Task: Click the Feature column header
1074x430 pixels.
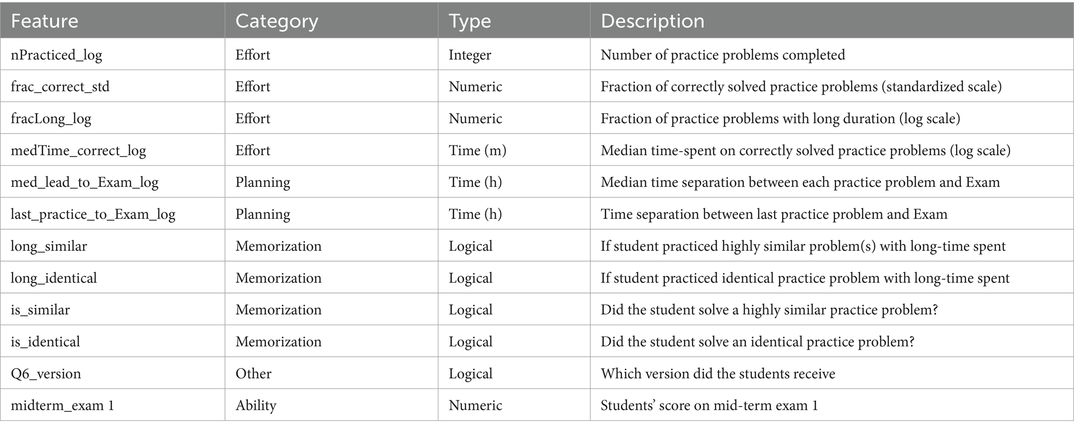Action: [x=45, y=21]
